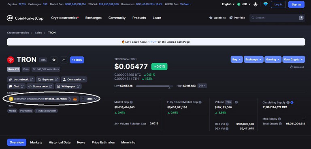Open the Gaming dropdown
The height and width of the screenshot is (149, 311).
[x=273, y=60]
